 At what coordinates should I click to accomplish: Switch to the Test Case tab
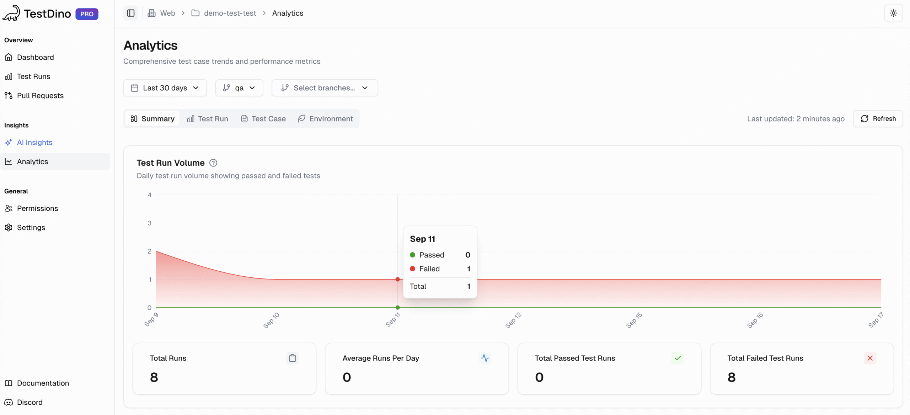[x=263, y=118]
